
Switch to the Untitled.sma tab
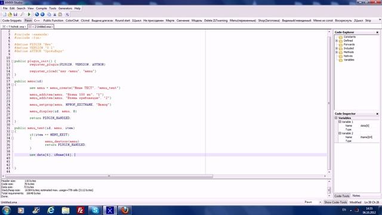coord(41,26)
